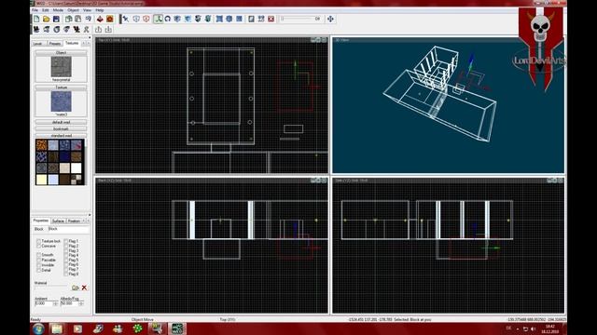Open the Edit menu
The height and width of the screenshot is (335, 597).
coord(46,10)
